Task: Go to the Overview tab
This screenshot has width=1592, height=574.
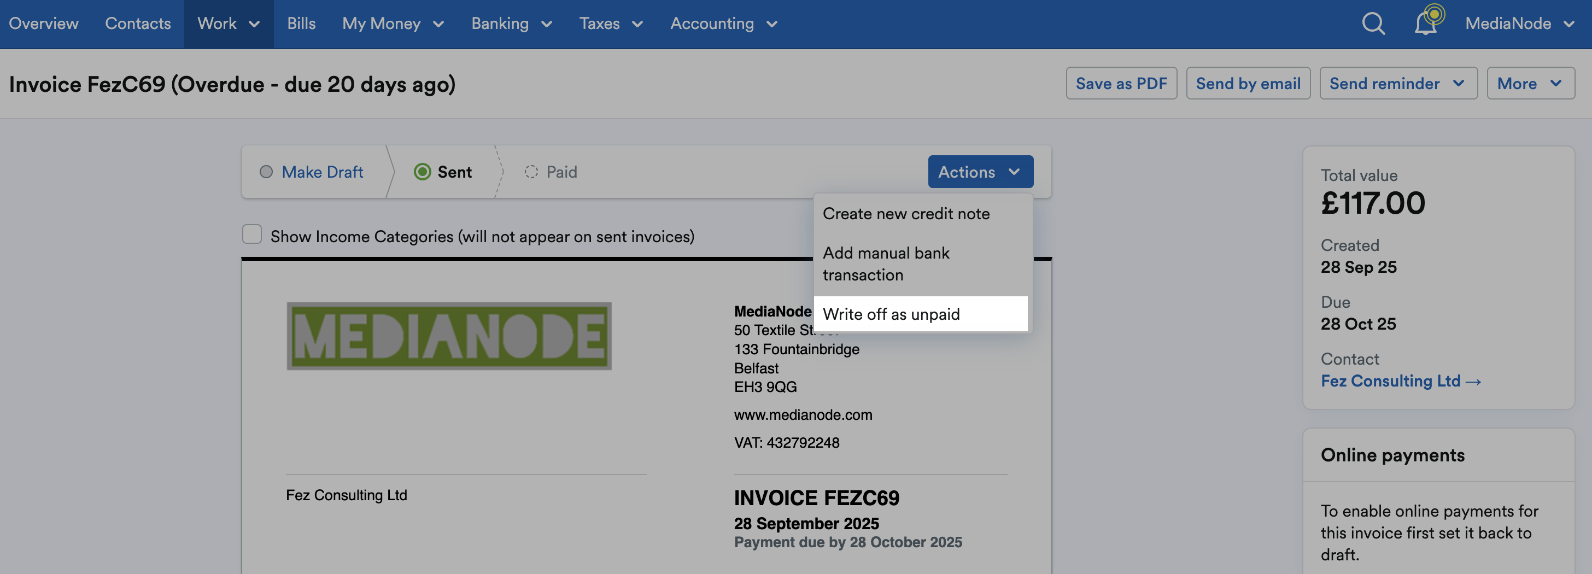Action: click(43, 24)
